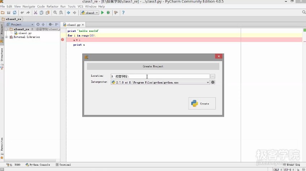Select class1.py in the project tree
306x171 pixels.
[x=25, y=33]
